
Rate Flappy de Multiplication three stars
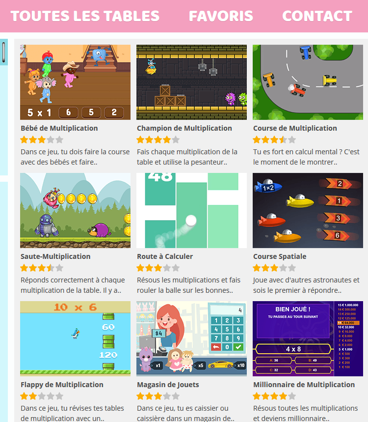click(42, 396)
